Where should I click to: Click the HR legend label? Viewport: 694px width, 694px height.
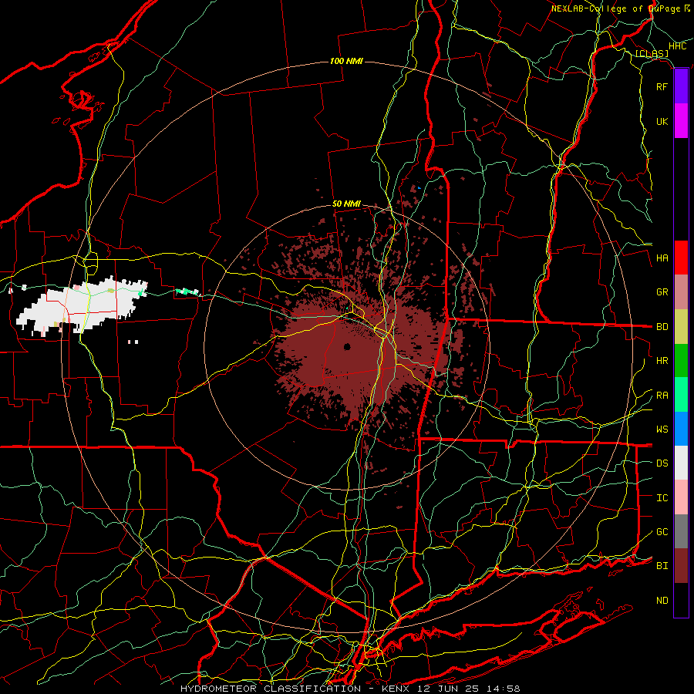pos(662,361)
